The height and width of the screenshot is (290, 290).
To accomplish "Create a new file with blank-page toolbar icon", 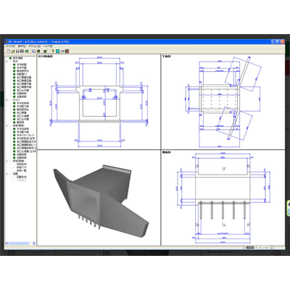I will (9, 51).
